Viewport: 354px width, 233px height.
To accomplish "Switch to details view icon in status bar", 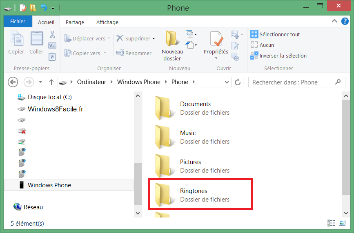I will [331, 223].
